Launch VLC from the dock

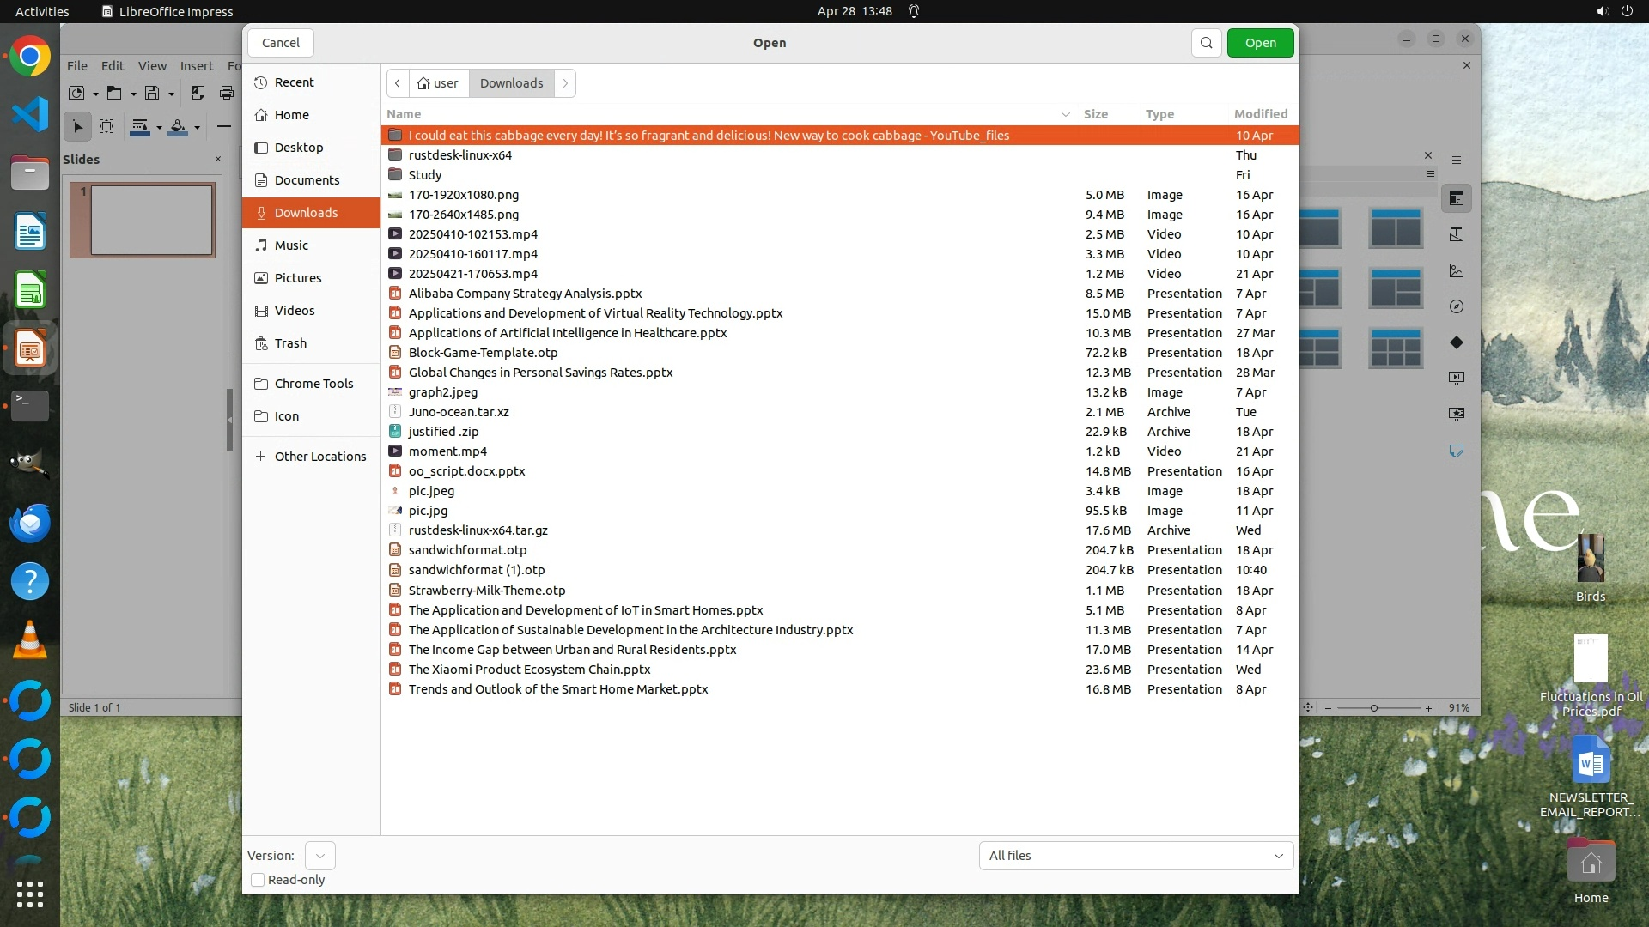click(x=30, y=640)
